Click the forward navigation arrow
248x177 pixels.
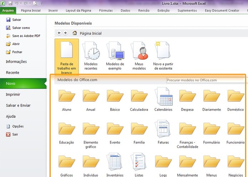point(65,33)
